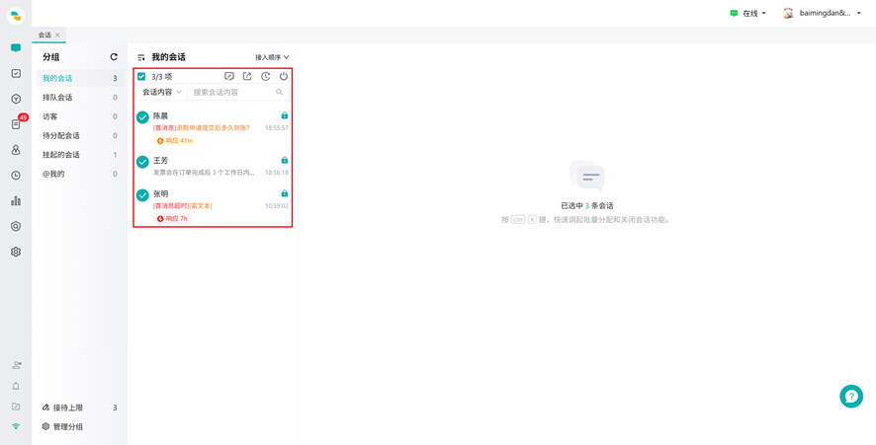Open the chat conversations sidebar icon

tap(16, 48)
